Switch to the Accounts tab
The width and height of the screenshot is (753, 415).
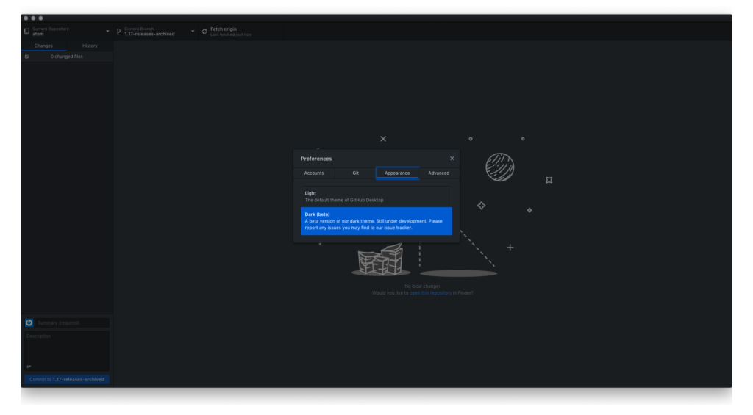314,173
